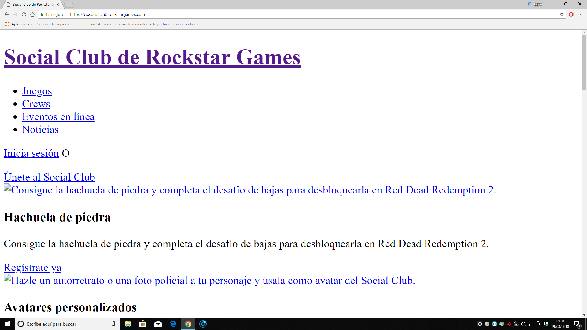View site security info padlock
587x330 pixels.
pyautogui.click(x=42, y=14)
